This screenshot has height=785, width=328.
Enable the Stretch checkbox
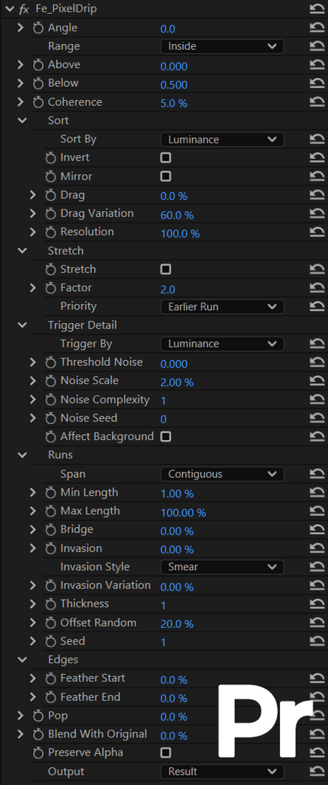pos(166,270)
